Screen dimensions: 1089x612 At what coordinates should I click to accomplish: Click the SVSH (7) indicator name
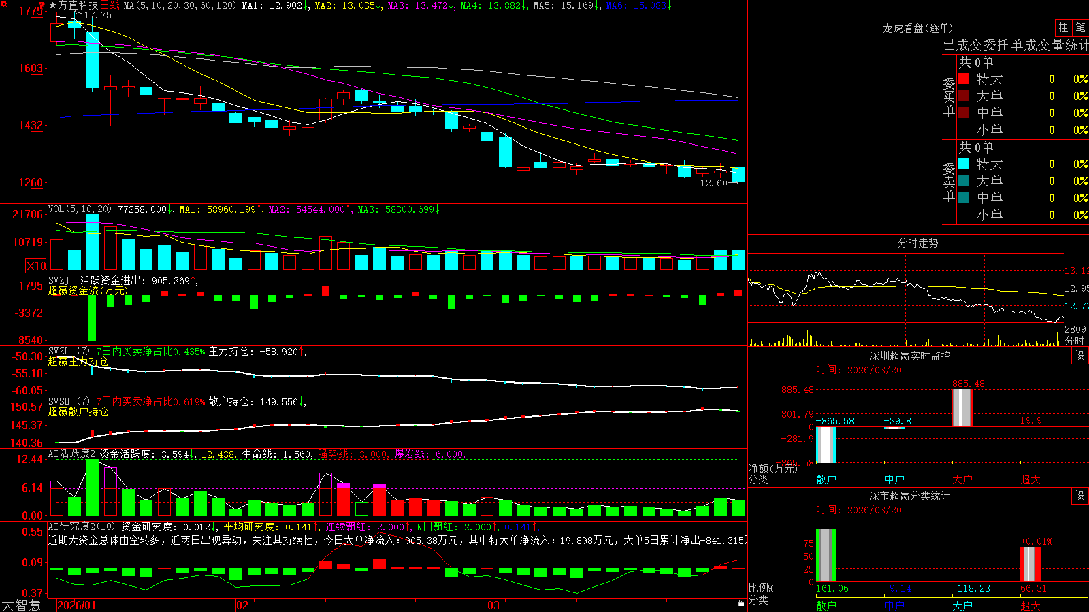pyautogui.click(x=69, y=401)
